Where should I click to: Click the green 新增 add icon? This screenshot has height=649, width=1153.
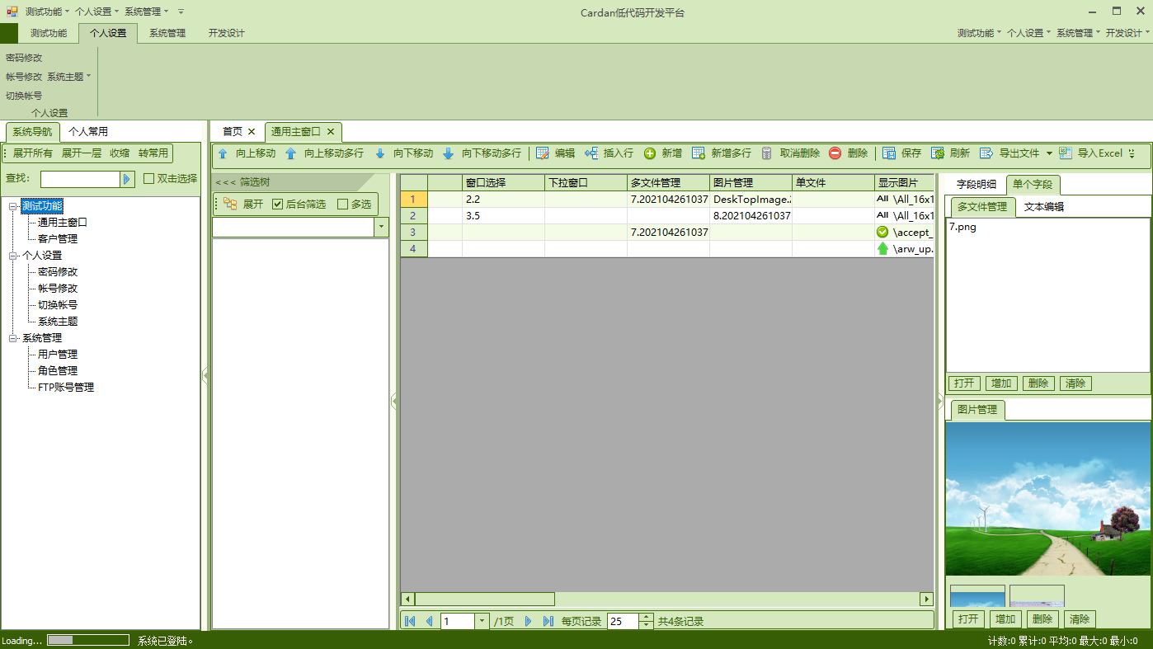click(x=650, y=153)
